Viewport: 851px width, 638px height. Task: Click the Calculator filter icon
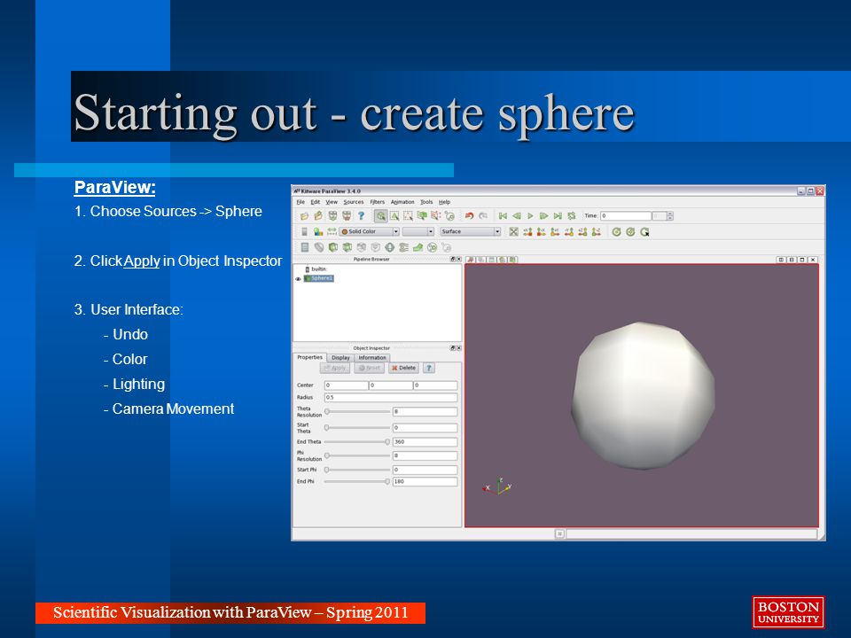point(305,247)
